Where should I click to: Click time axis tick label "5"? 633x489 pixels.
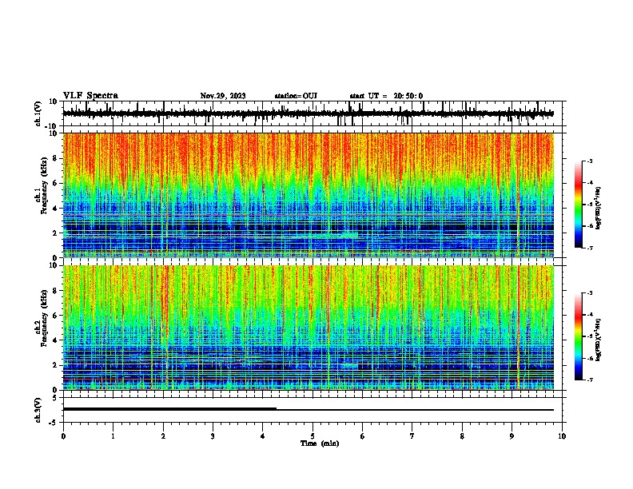coord(313,436)
